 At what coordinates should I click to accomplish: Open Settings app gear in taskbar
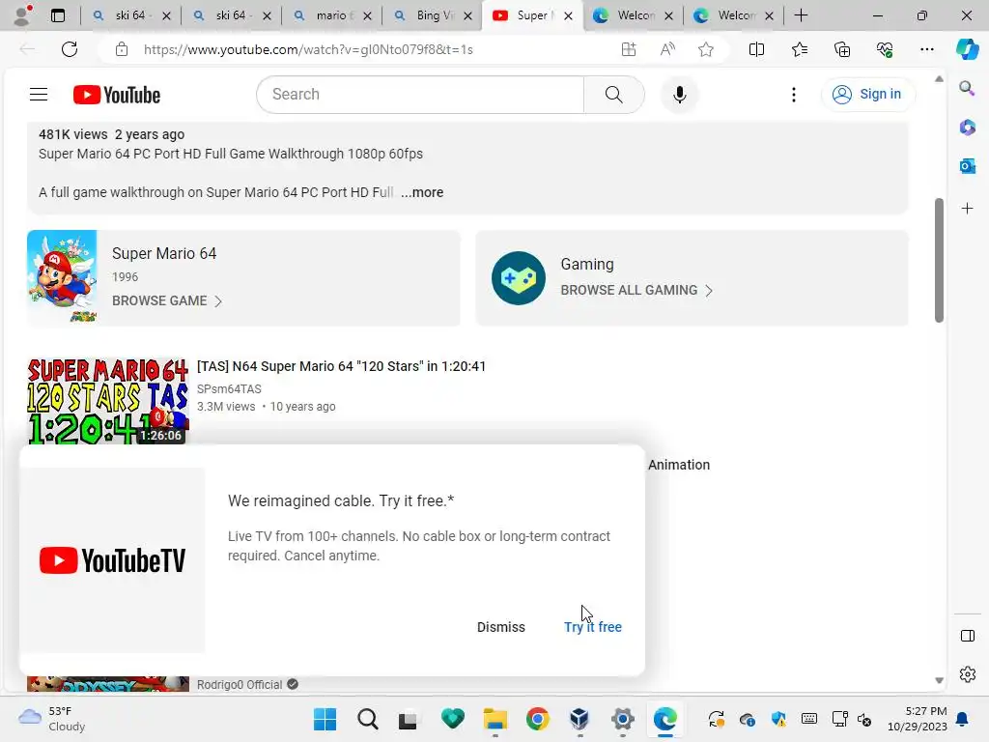(x=623, y=719)
